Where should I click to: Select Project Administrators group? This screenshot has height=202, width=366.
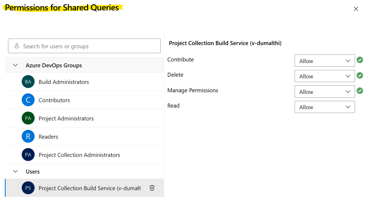pyautogui.click(x=84, y=118)
